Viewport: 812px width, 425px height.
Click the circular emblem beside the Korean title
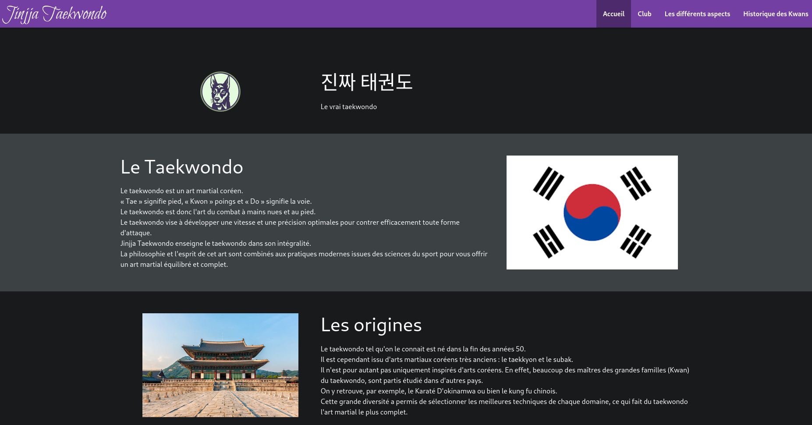[220, 91]
